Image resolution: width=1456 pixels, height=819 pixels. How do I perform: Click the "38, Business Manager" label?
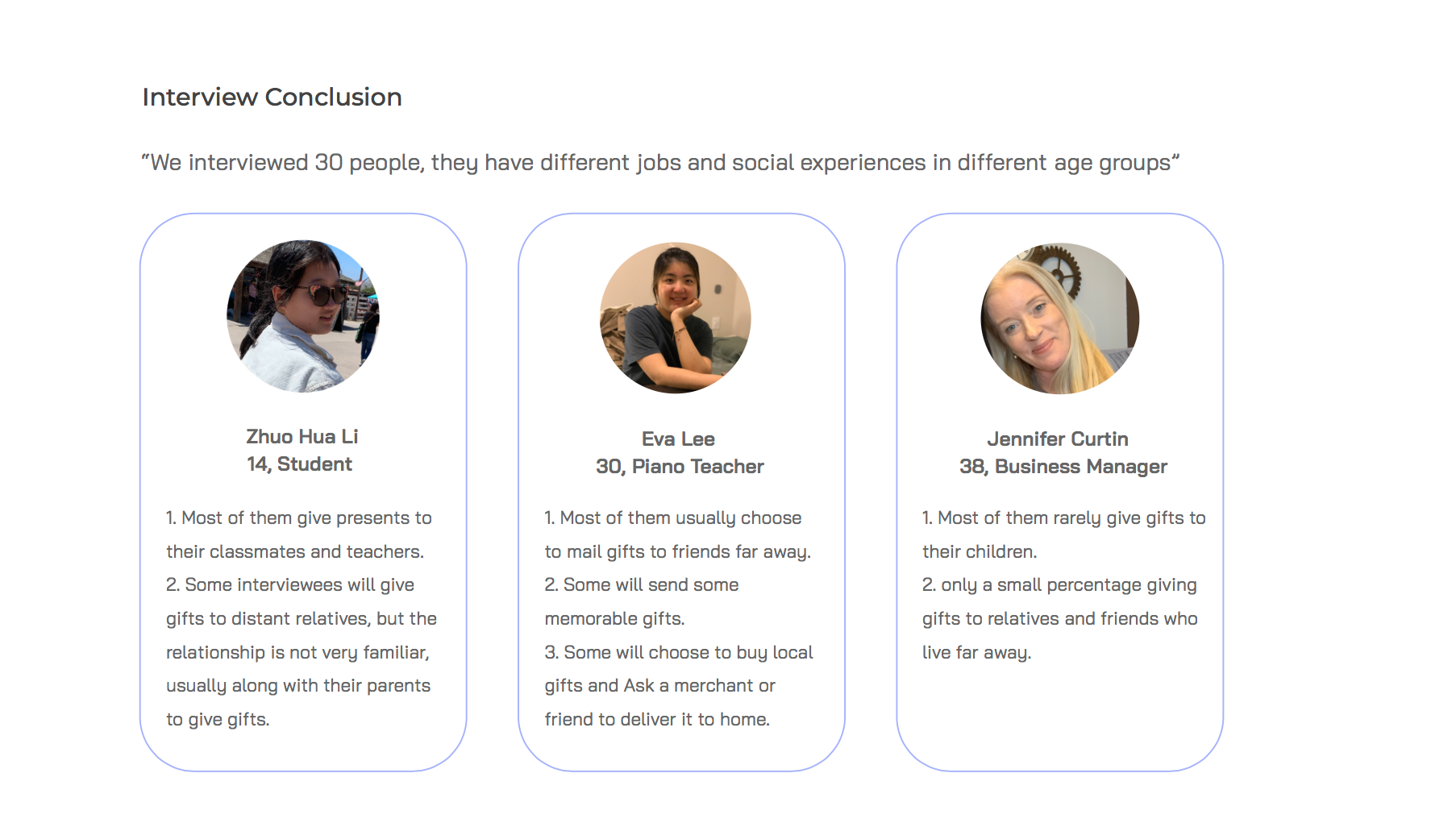coord(1063,467)
